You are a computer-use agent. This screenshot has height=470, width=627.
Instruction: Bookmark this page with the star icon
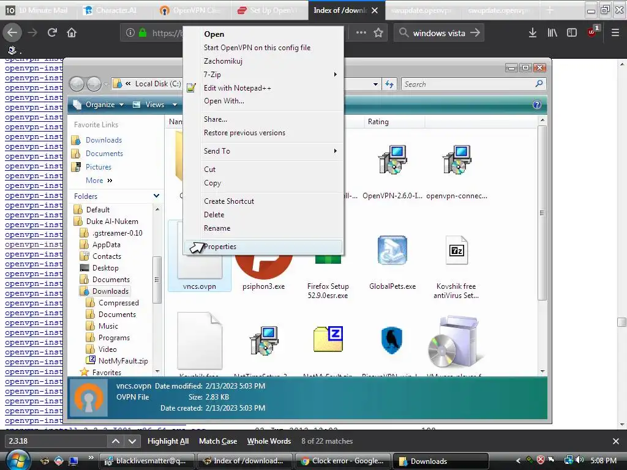[378, 33]
